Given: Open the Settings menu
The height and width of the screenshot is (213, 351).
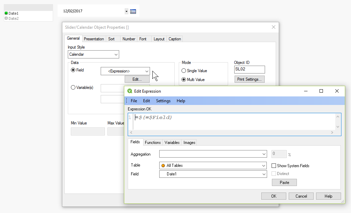Looking at the screenshot, I should click(163, 101).
